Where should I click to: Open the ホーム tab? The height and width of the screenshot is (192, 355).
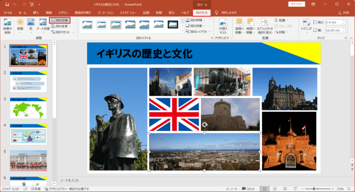[x=23, y=13]
